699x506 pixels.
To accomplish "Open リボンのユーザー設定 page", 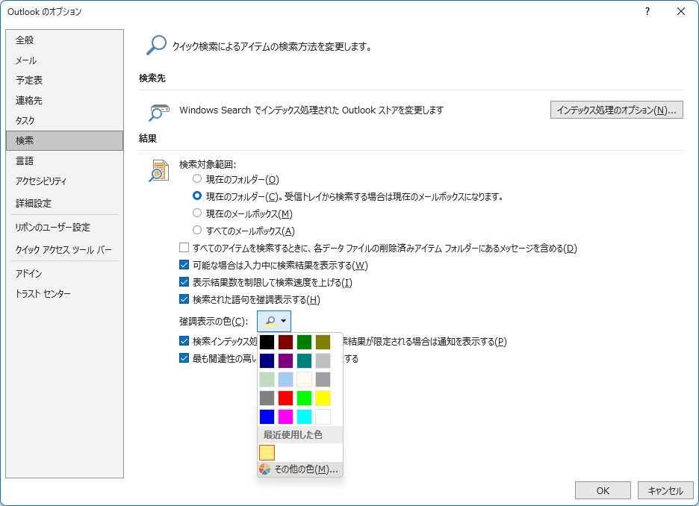I will [65, 227].
